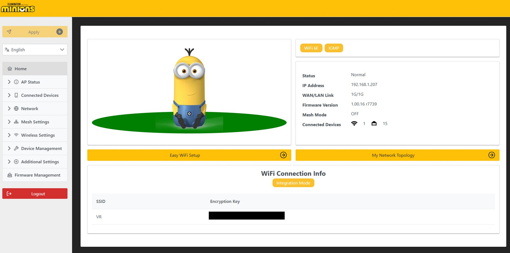Viewport: 510px width, 253px height.
Task: Expand the Network menu chevron
Action: (9, 108)
